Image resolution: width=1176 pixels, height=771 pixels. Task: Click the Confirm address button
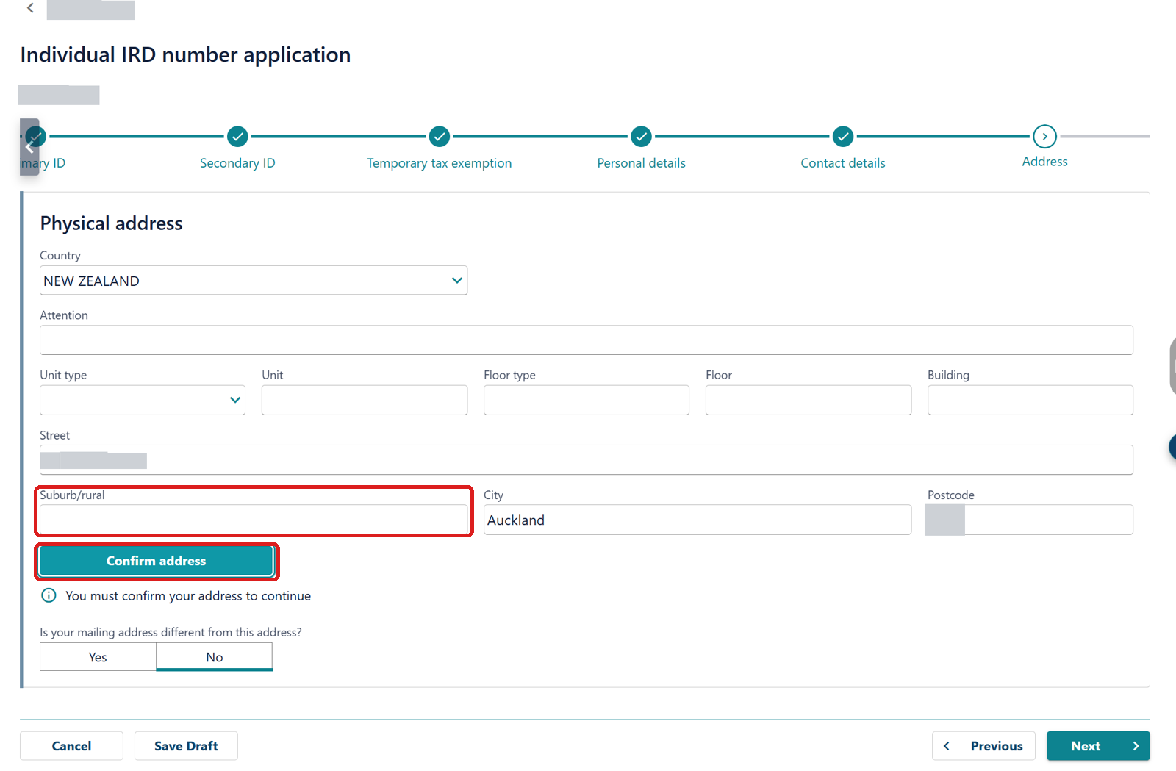[157, 561]
